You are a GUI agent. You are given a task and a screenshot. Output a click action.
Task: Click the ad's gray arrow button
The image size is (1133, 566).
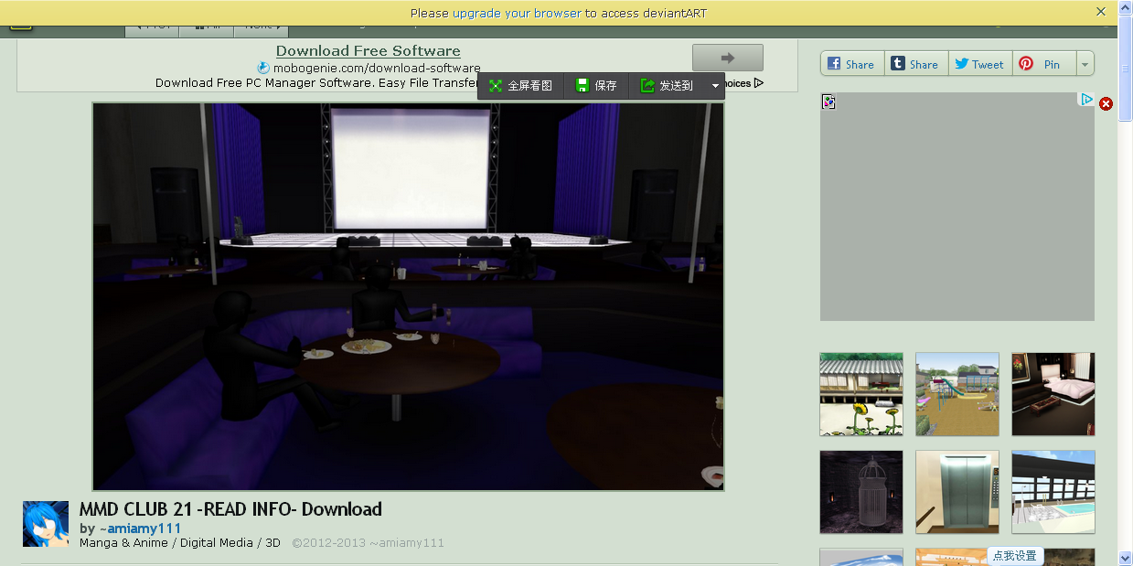[728, 57]
